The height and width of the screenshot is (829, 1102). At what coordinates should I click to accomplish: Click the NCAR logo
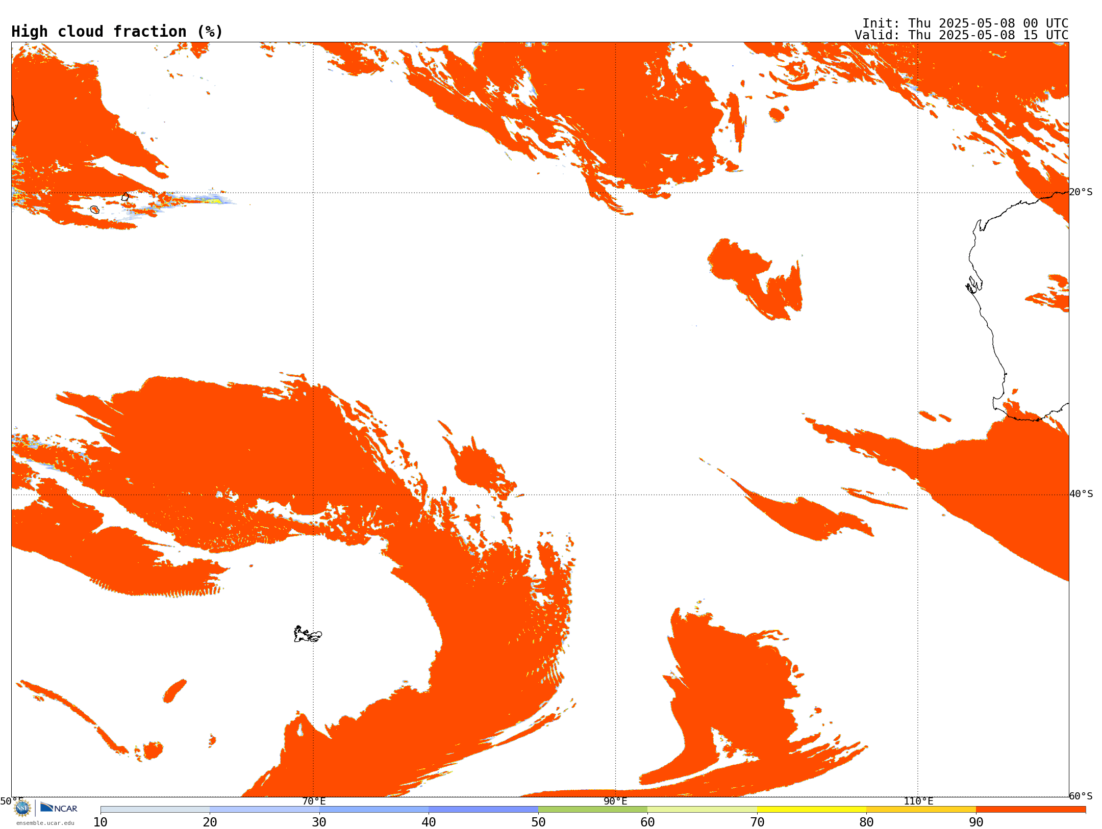coord(59,808)
